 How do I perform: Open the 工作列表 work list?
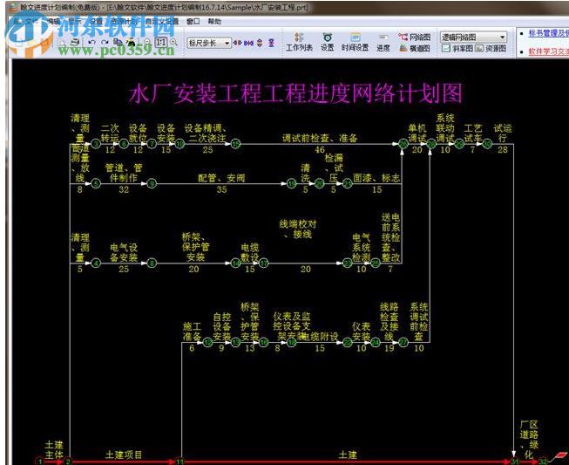pos(299,42)
